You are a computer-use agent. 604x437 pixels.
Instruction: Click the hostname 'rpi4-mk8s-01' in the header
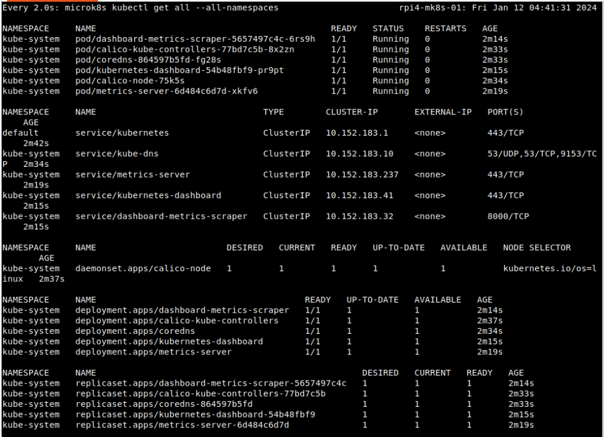(x=430, y=8)
